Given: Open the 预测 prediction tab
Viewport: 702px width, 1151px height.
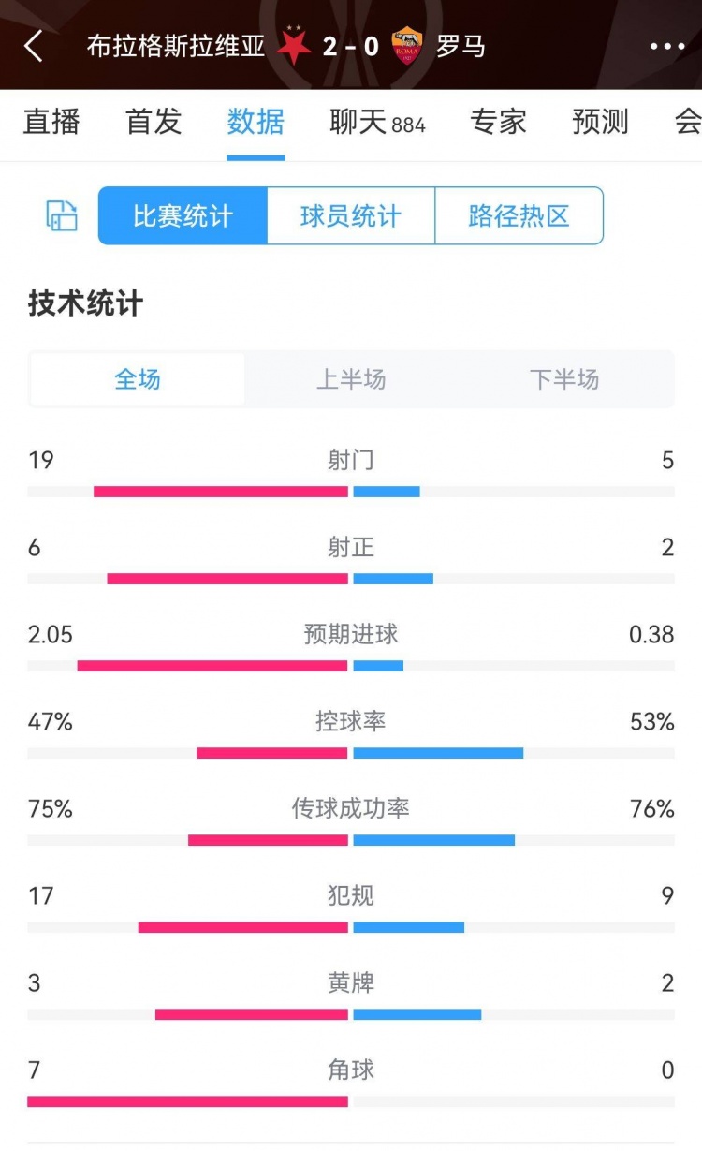Looking at the screenshot, I should (600, 122).
